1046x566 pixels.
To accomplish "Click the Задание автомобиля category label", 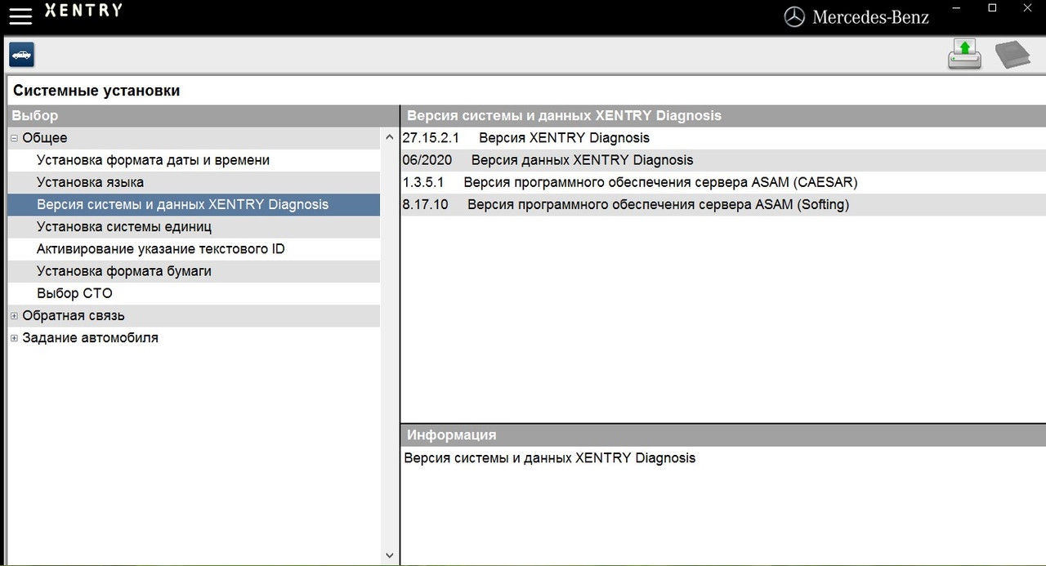I will point(91,337).
